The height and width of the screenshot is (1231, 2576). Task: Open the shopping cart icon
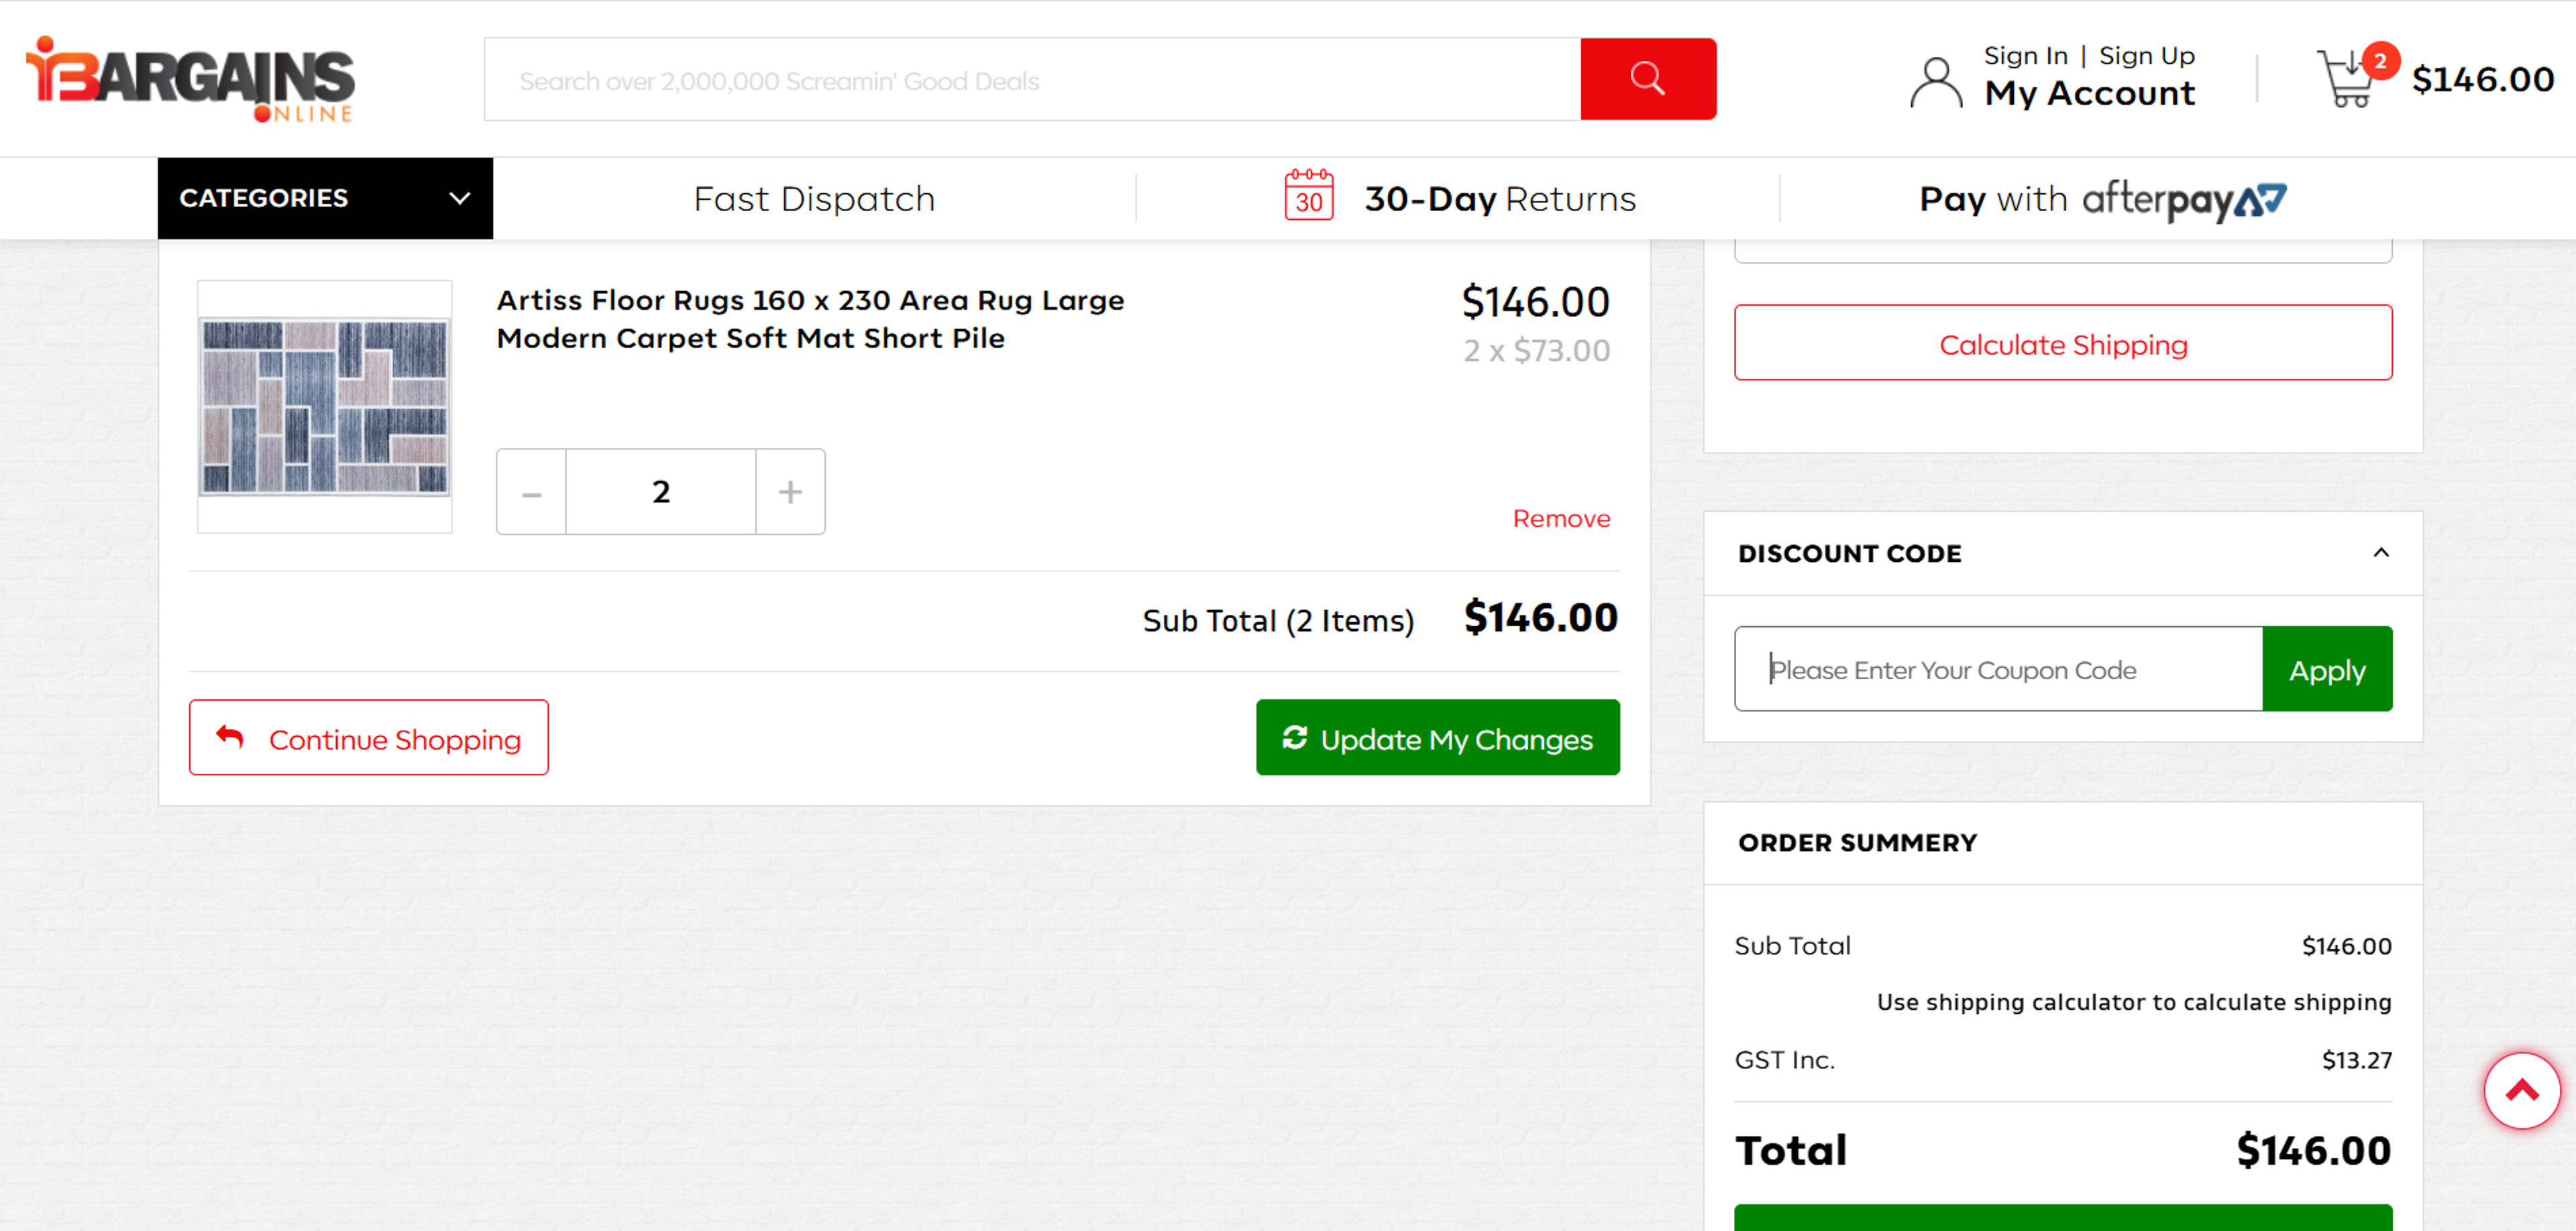pos(2346,78)
